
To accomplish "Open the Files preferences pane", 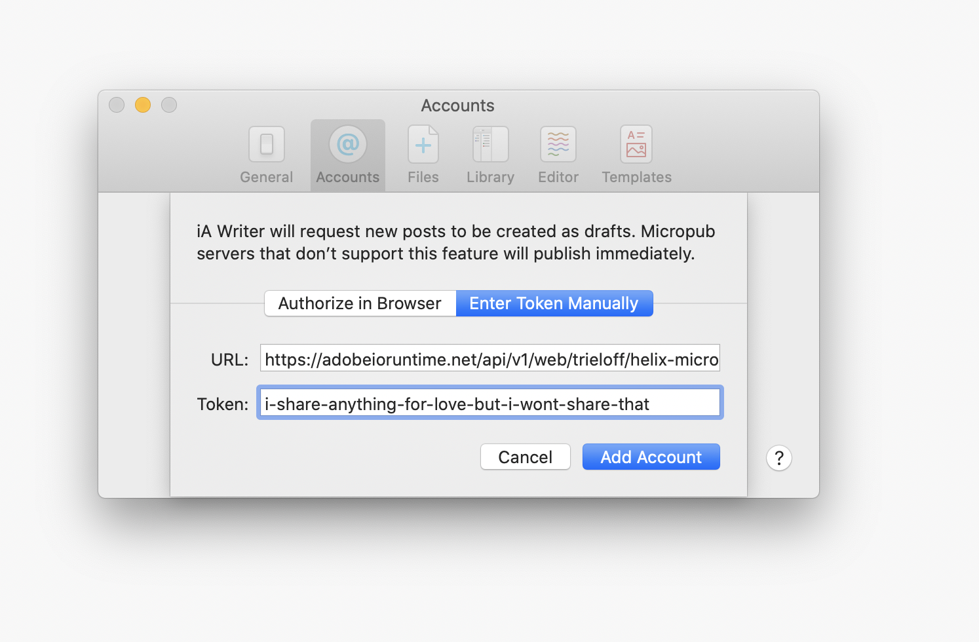I will pyautogui.click(x=423, y=155).
